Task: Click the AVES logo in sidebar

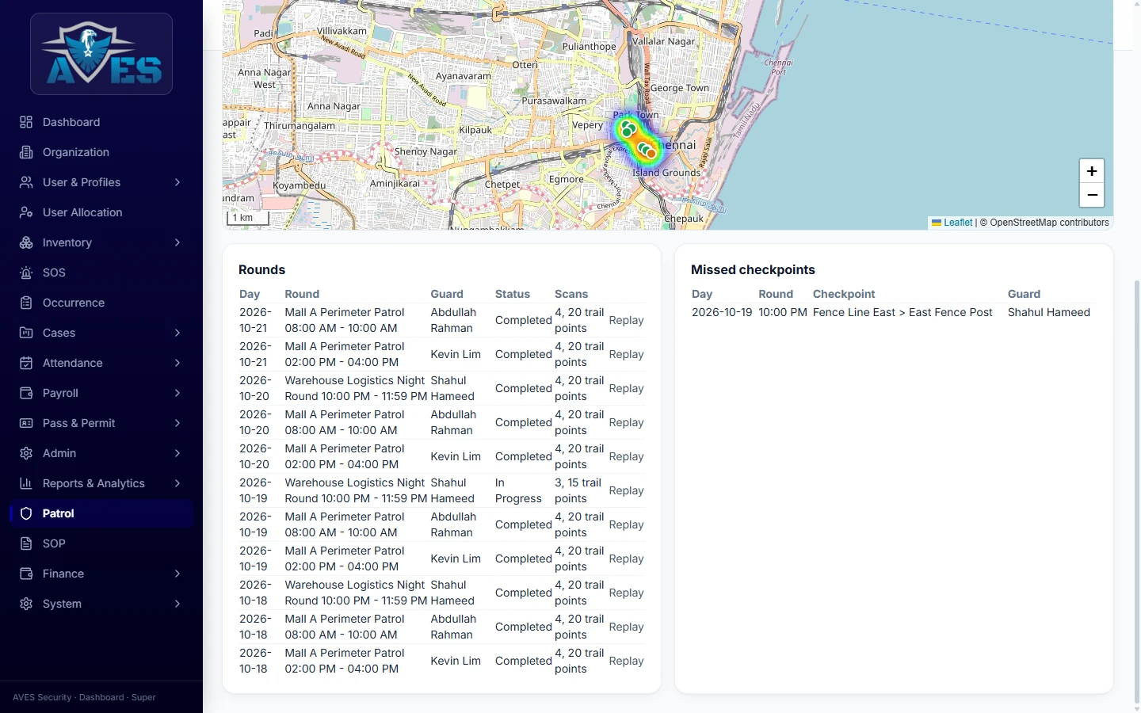Action: click(x=101, y=54)
